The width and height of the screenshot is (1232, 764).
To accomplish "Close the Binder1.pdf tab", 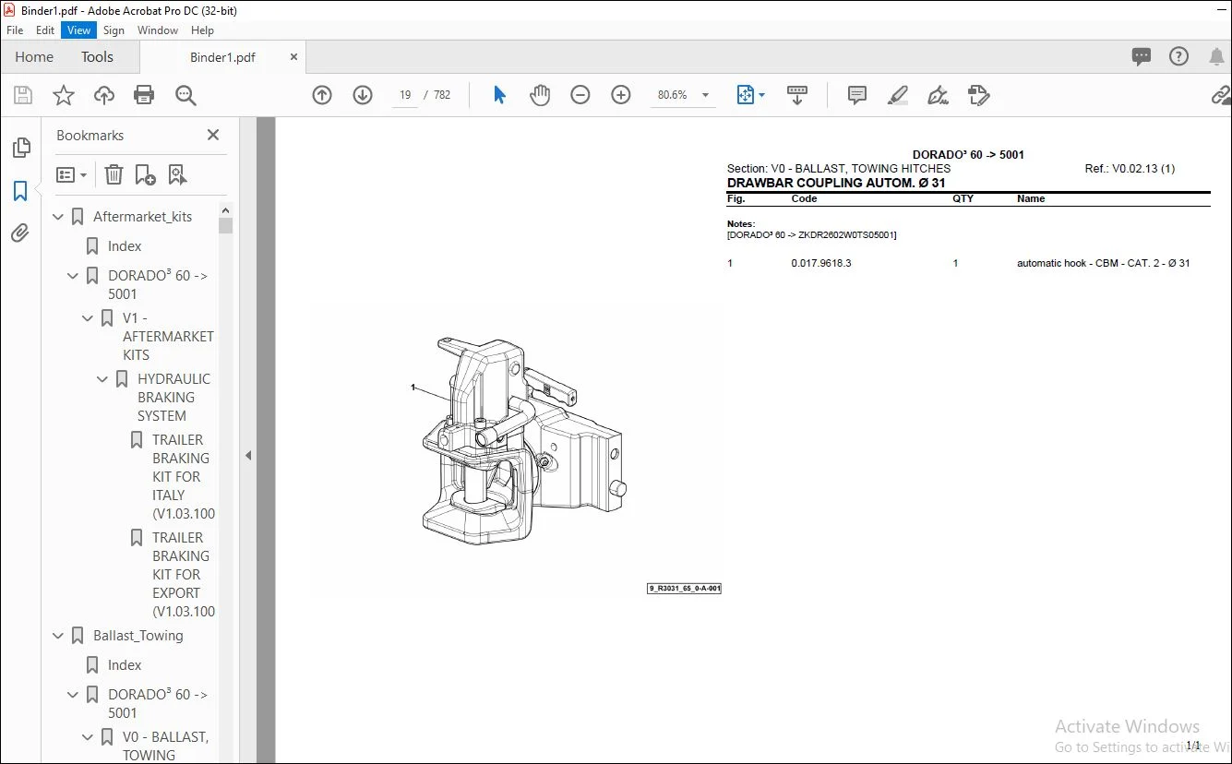I will coord(294,57).
